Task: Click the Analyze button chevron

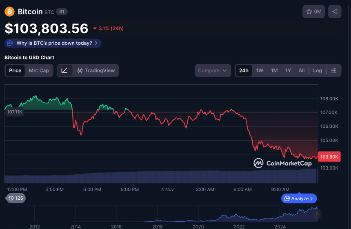Action: pyautogui.click(x=311, y=198)
